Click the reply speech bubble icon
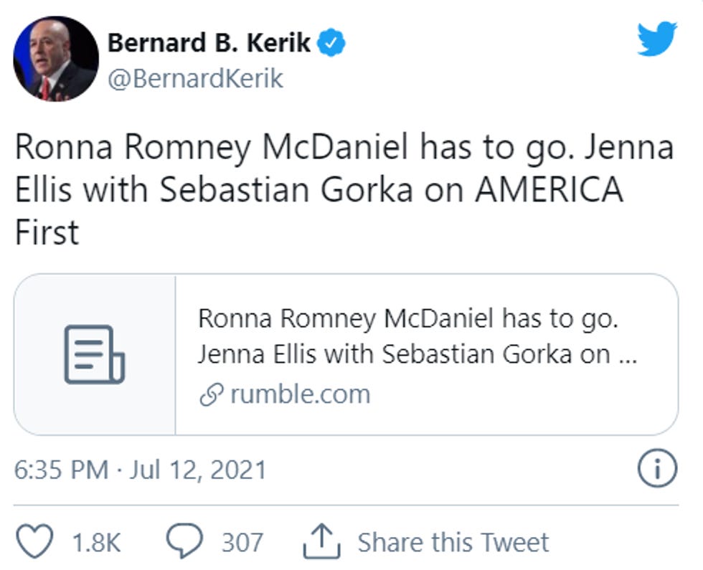 coord(185,542)
